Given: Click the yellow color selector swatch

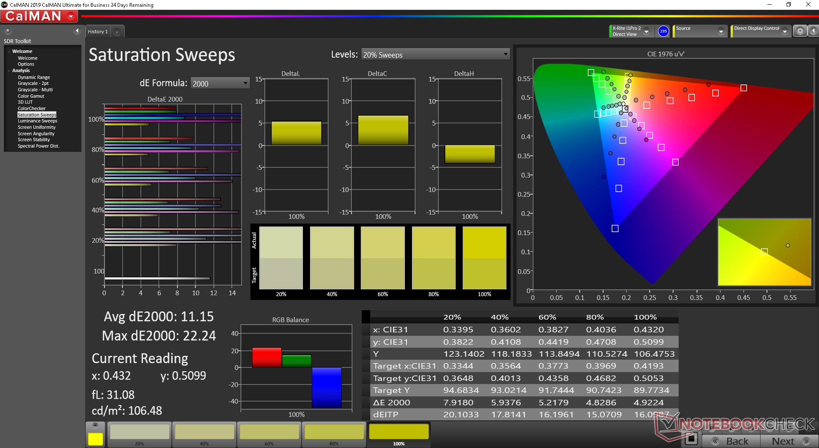Looking at the screenshot, I should [x=95, y=439].
